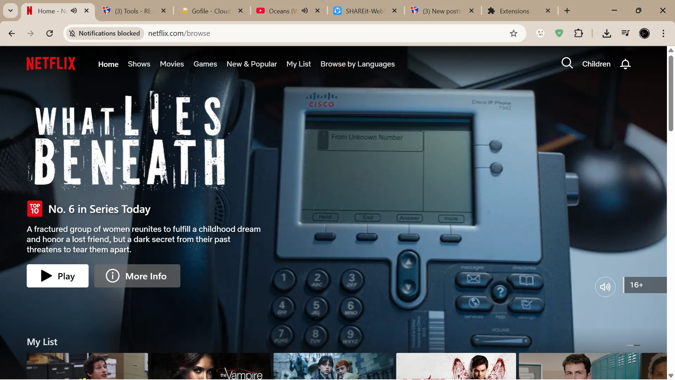This screenshot has width=675, height=380.
Task: Open the first My List thumbnail with office scene
Action: click(x=87, y=366)
